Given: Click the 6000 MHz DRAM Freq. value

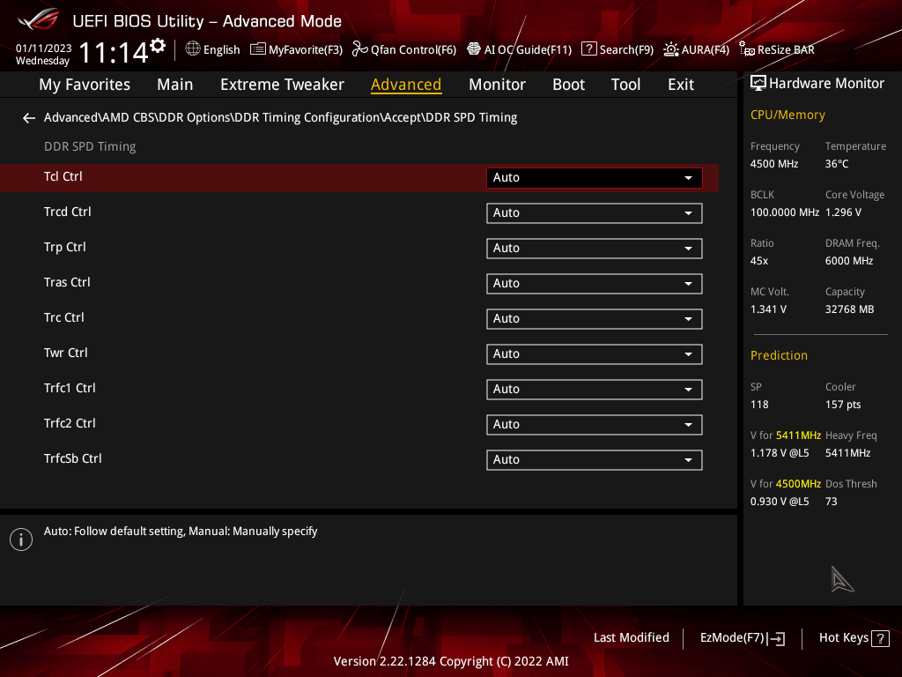Looking at the screenshot, I should pyautogui.click(x=849, y=261).
